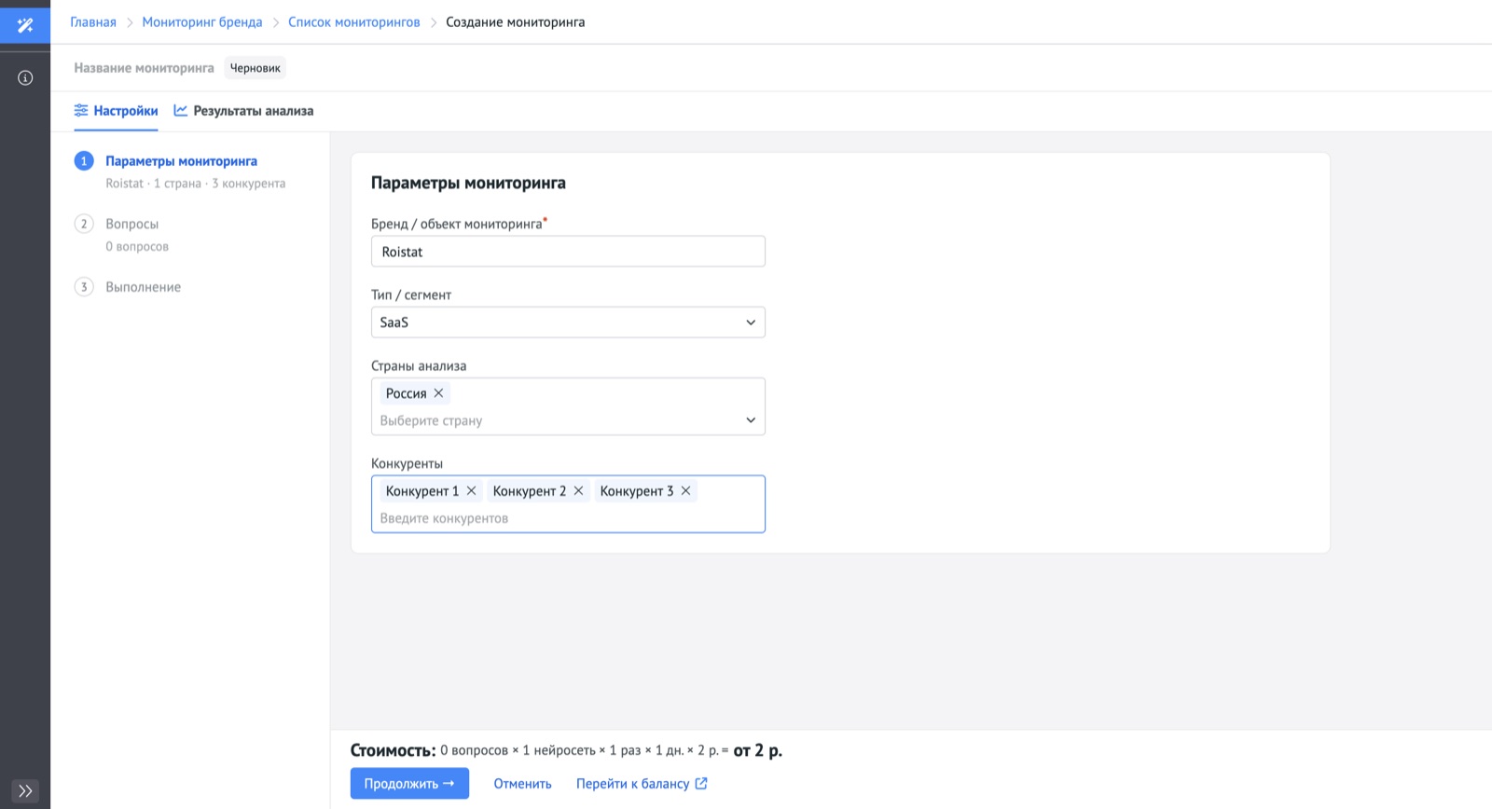Remove the Конкурент 1 tag

click(471, 491)
